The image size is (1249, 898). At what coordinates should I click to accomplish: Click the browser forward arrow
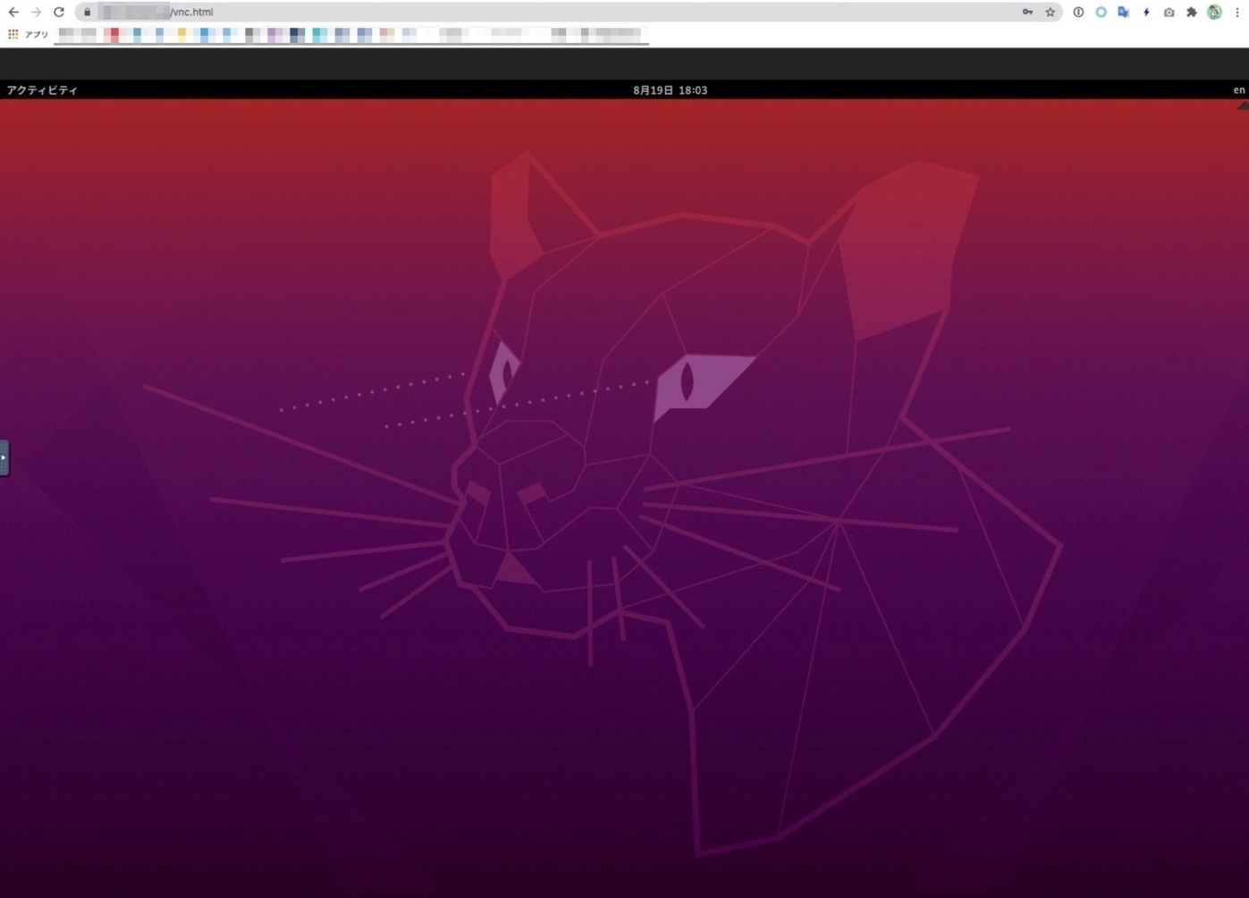click(36, 13)
